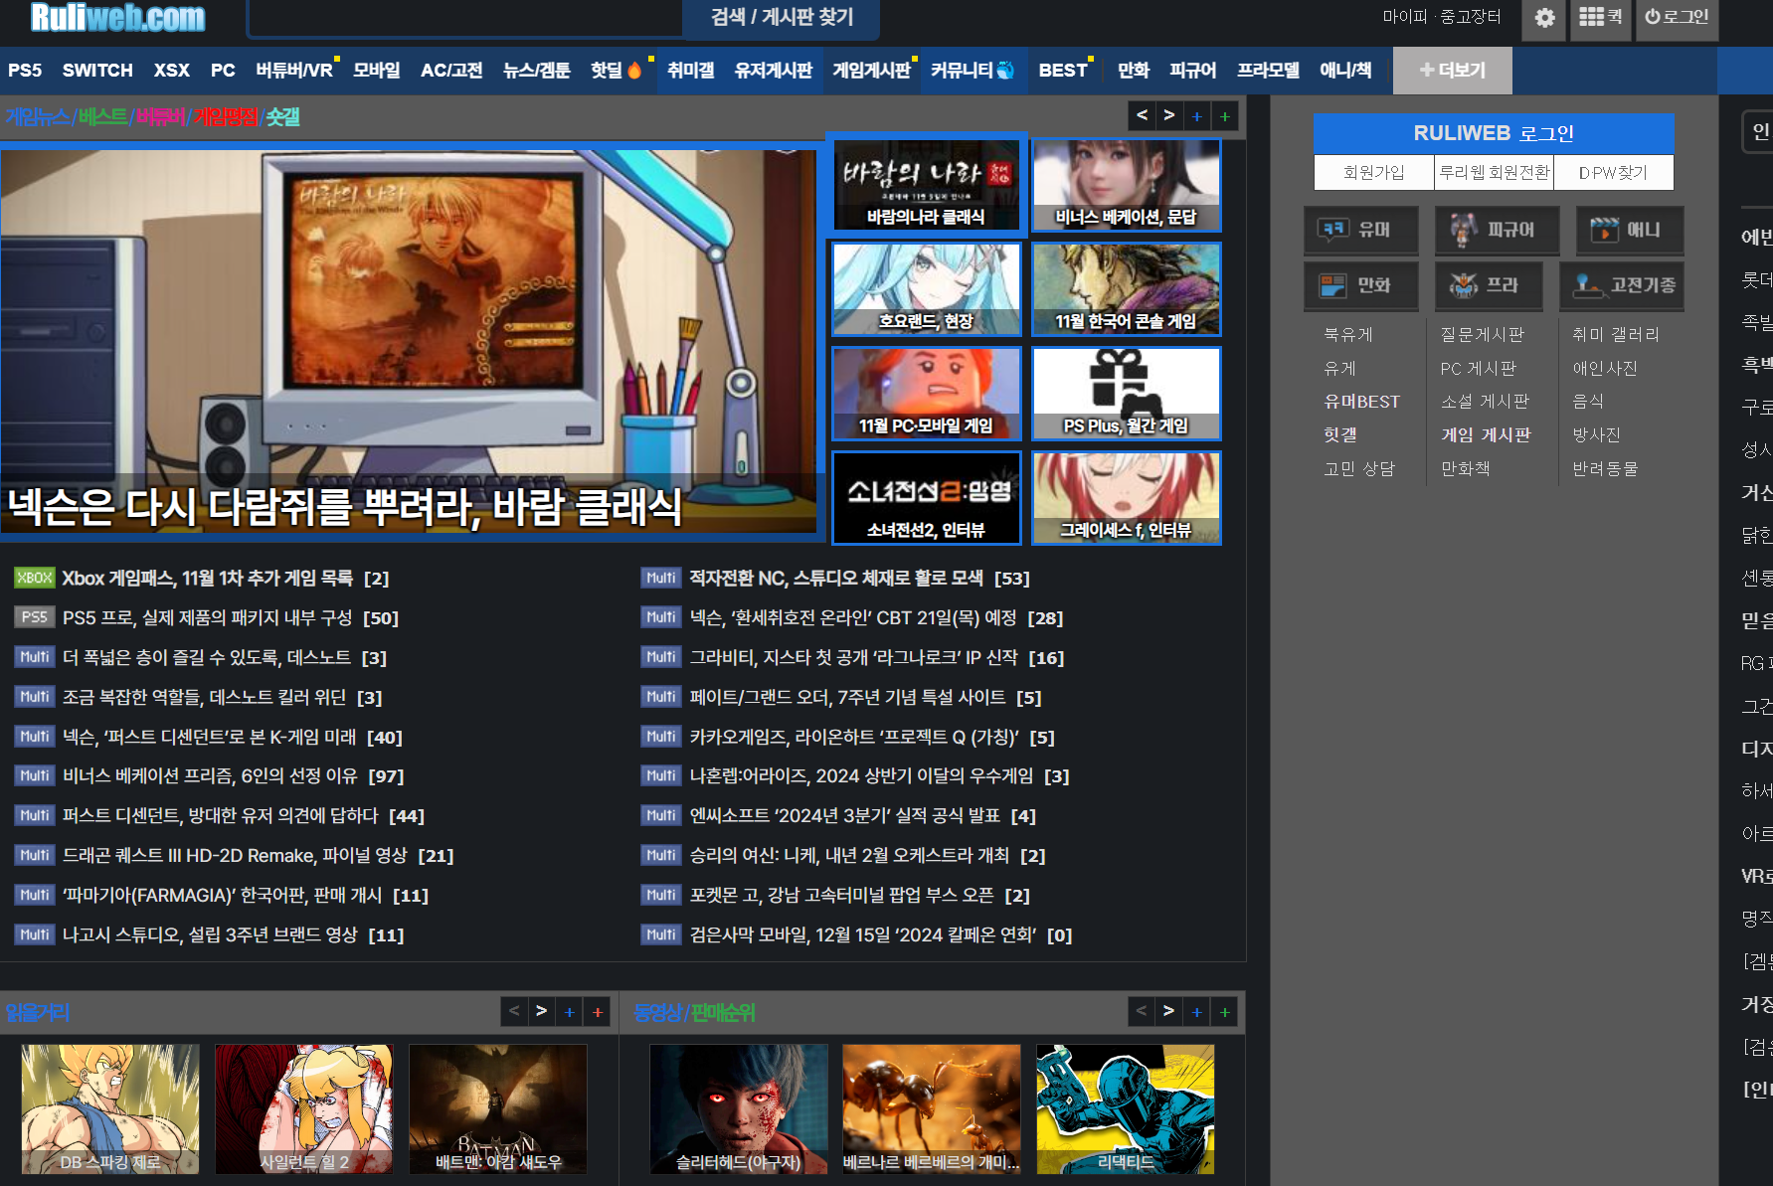Open the 게임 게시판 link
The image size is (1773, 1186).
click(1486, 435)
